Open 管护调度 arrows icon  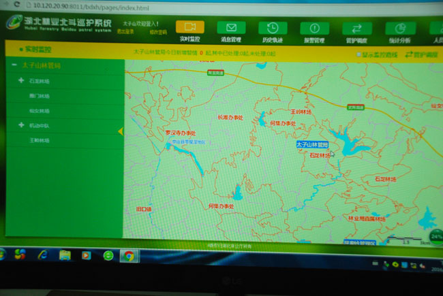click(356, 29)
